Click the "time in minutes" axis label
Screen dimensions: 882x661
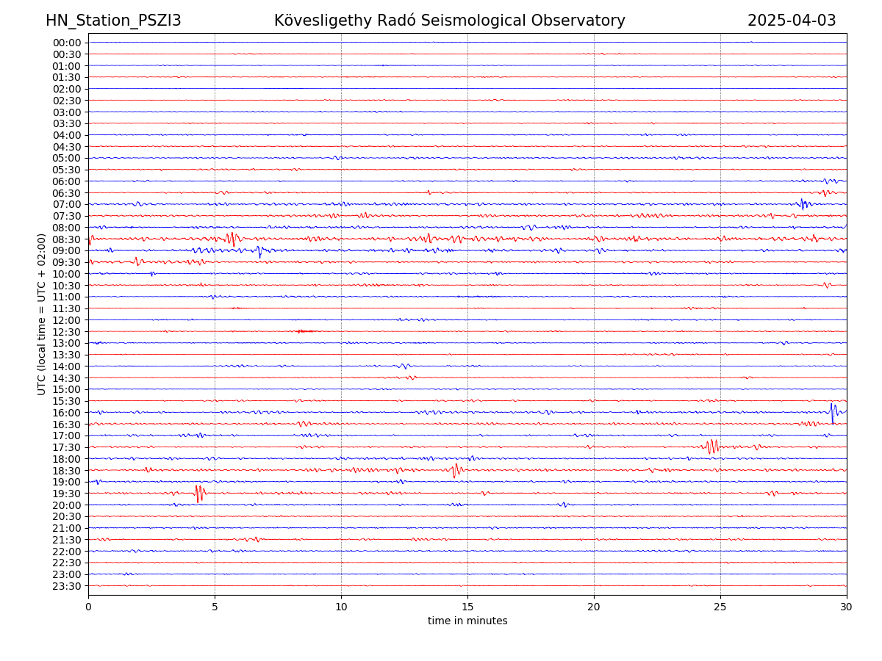[467, 621]
